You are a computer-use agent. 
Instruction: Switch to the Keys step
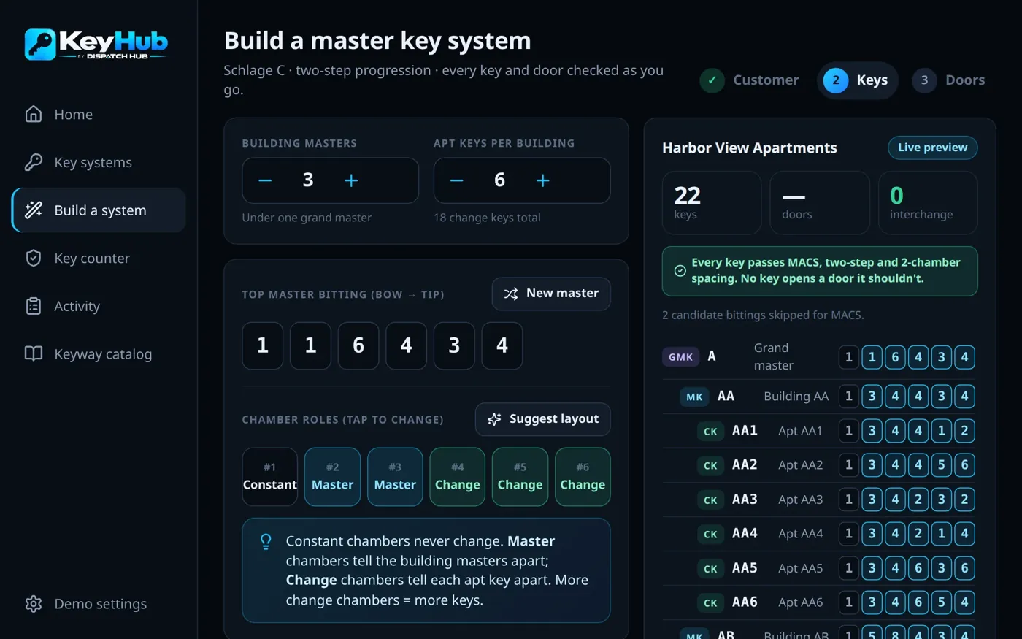(x=857, y=80)
